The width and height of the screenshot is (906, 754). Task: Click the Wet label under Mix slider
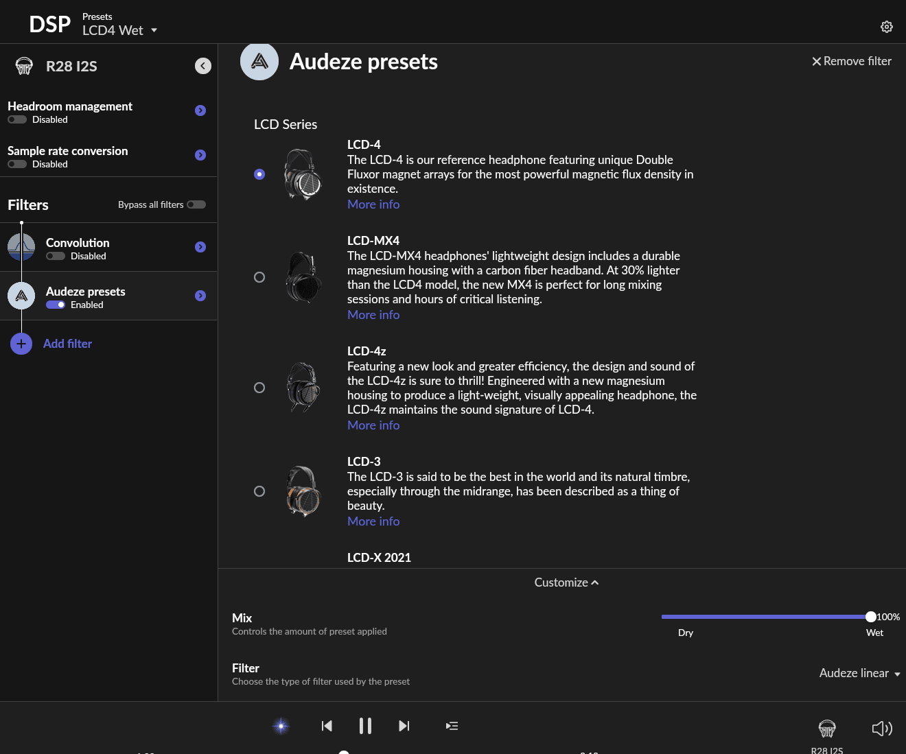click(x=874, y=633)
